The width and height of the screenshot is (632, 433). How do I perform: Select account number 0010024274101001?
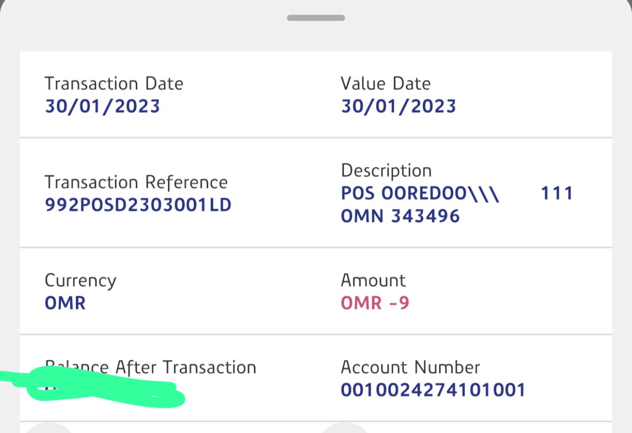click(x=433, y=390)
